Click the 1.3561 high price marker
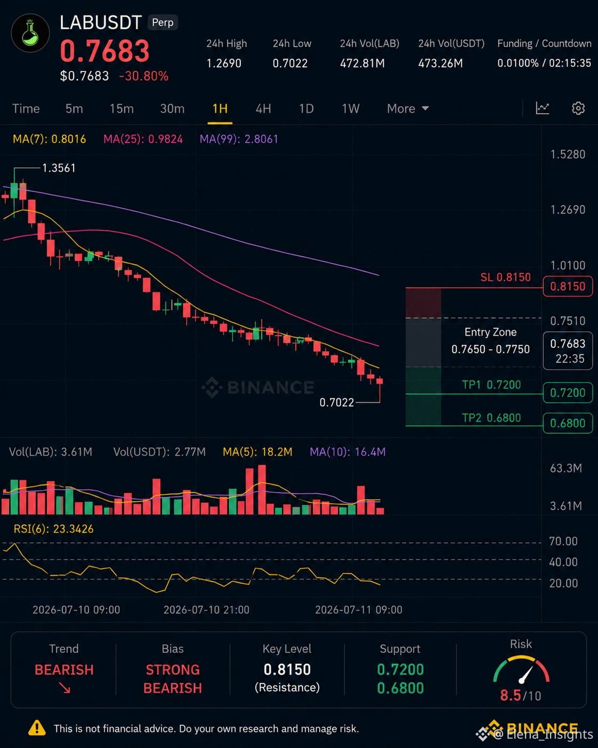The height and width of the screenshot is (748, 598). pyautogui.click(x=59, y=168)
